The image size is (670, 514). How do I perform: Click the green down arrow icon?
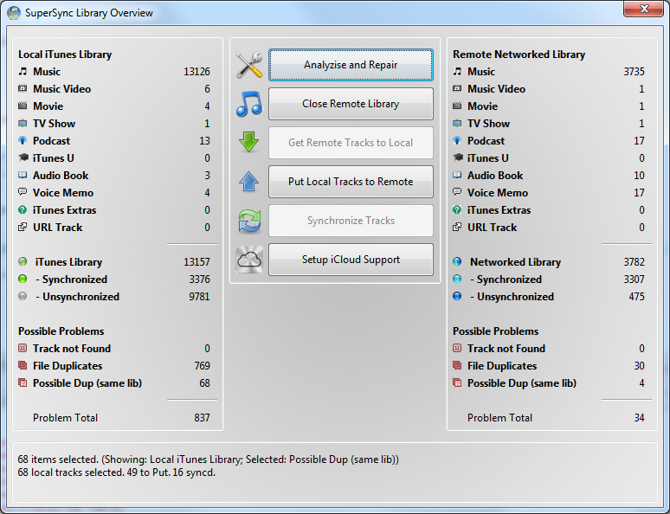[249, 143]
